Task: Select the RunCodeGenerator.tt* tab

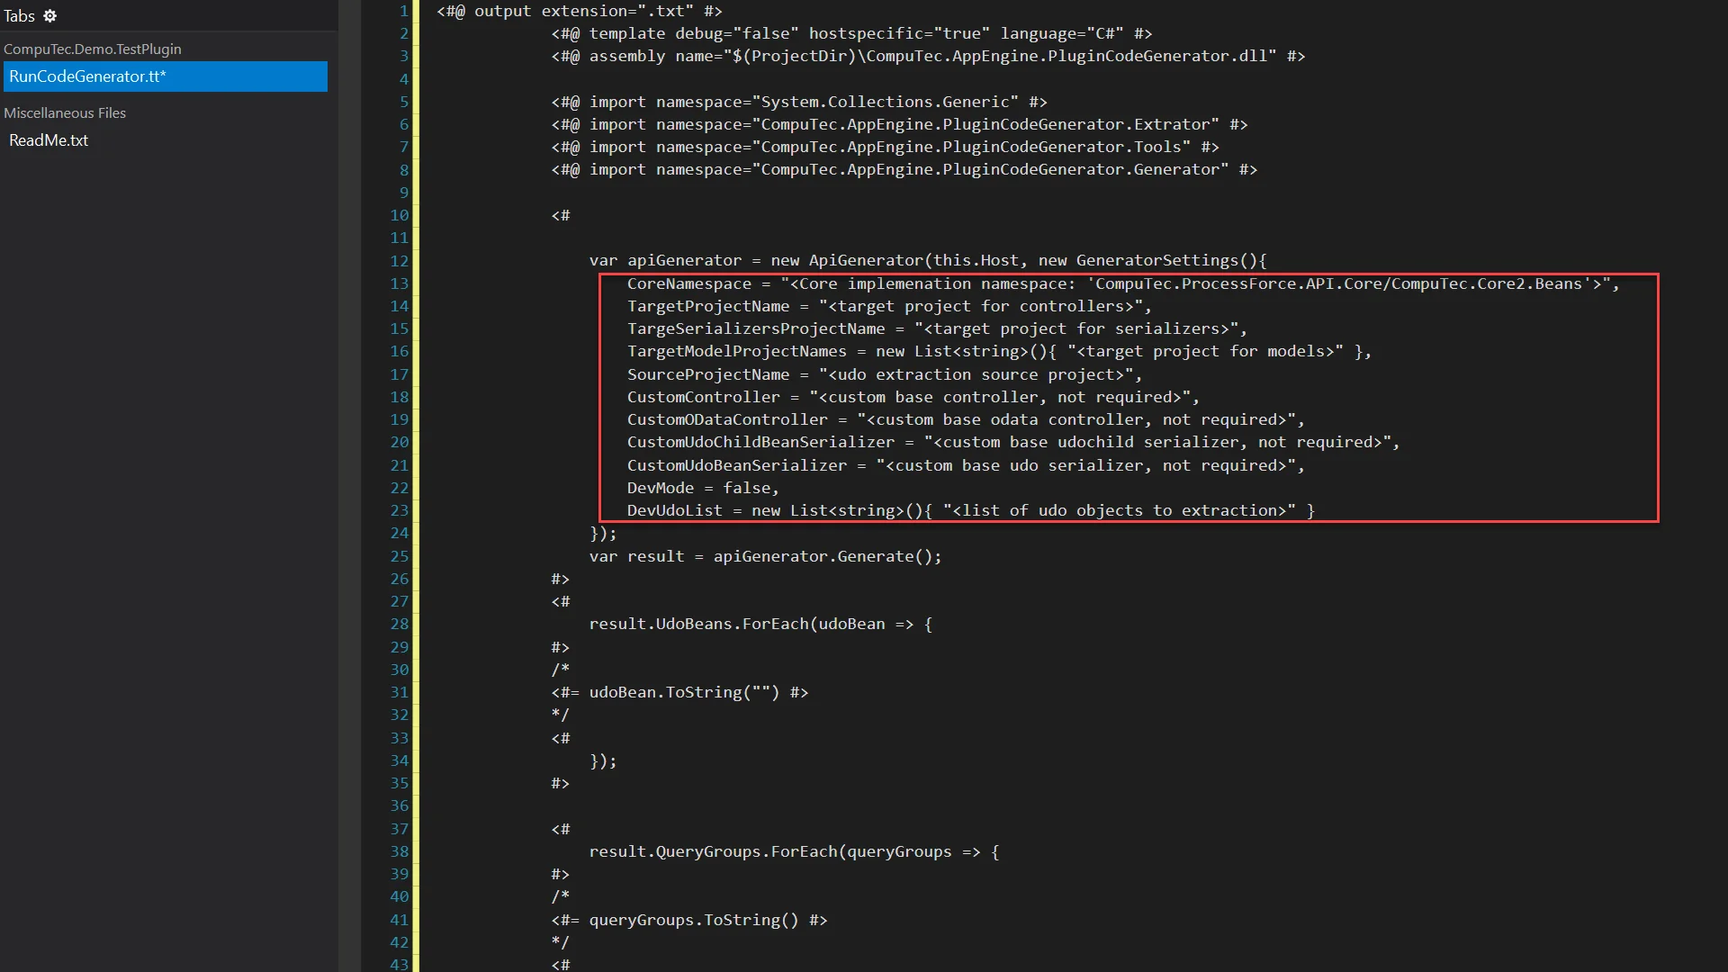Action: [87, 76]
